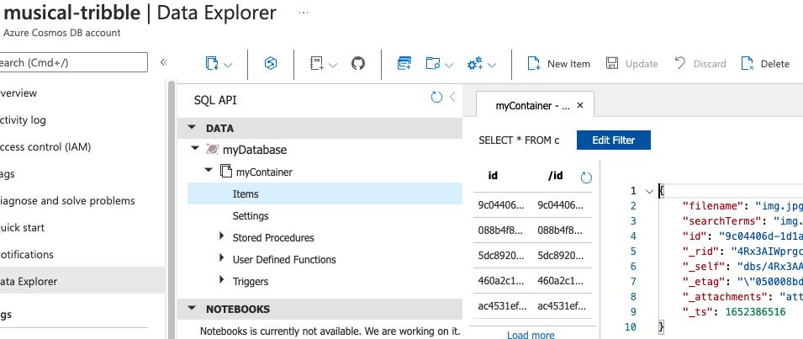The height and width of the screenshot is (339, 803).
Task: Click the Open Query folder icon
Action: click(433, 63)
